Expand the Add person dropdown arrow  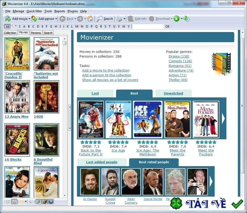coord(56,19)
